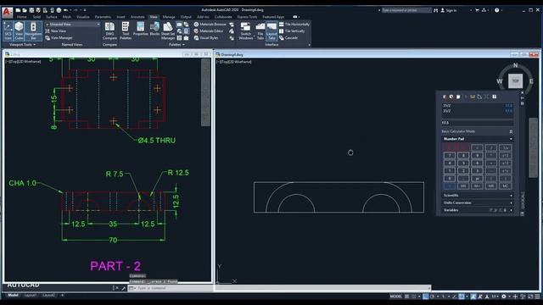Screen dimensions: 543x305
Task: Click the New file quick access icon
Action: [18, 10]
